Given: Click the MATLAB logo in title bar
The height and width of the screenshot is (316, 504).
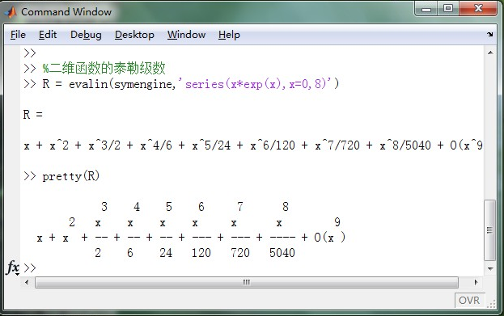Looking at the screenshot, I should 11,12.
